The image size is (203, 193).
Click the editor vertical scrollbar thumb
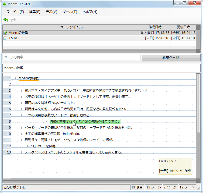click(198, 103)
